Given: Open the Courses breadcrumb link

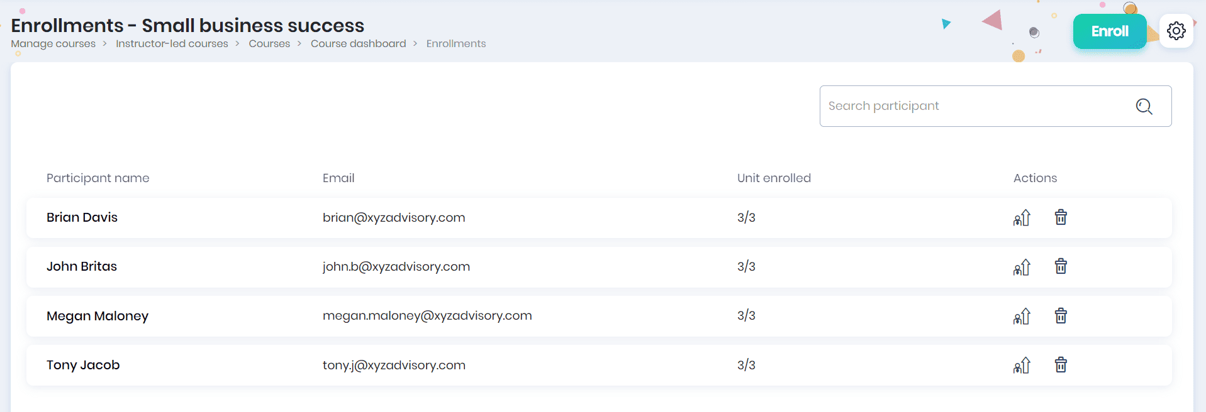Looking at the screenshot, I should click(269, 43).
